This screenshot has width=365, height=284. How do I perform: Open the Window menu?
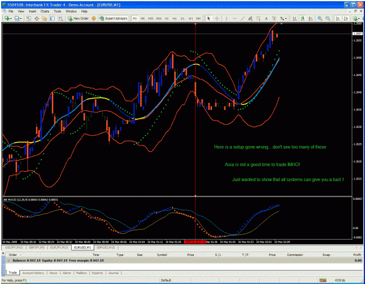71,11
